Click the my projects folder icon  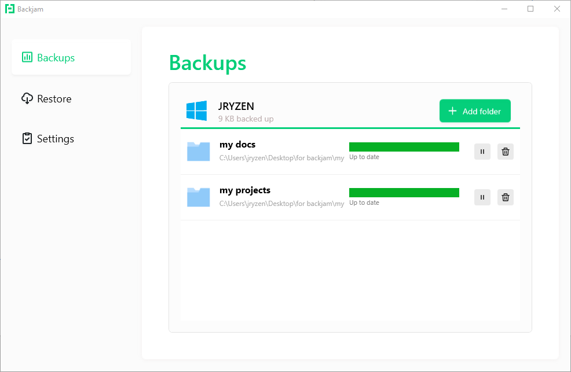click(199, 197)
